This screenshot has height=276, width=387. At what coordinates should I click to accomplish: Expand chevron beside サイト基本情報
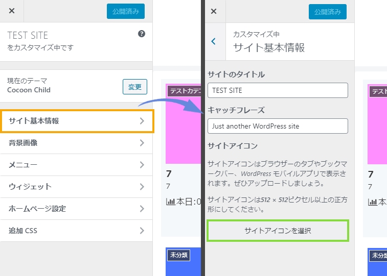point(142,121)
